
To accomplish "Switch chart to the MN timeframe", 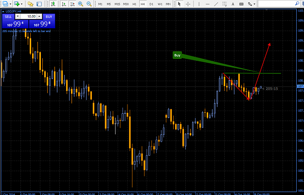I will 168,4.
